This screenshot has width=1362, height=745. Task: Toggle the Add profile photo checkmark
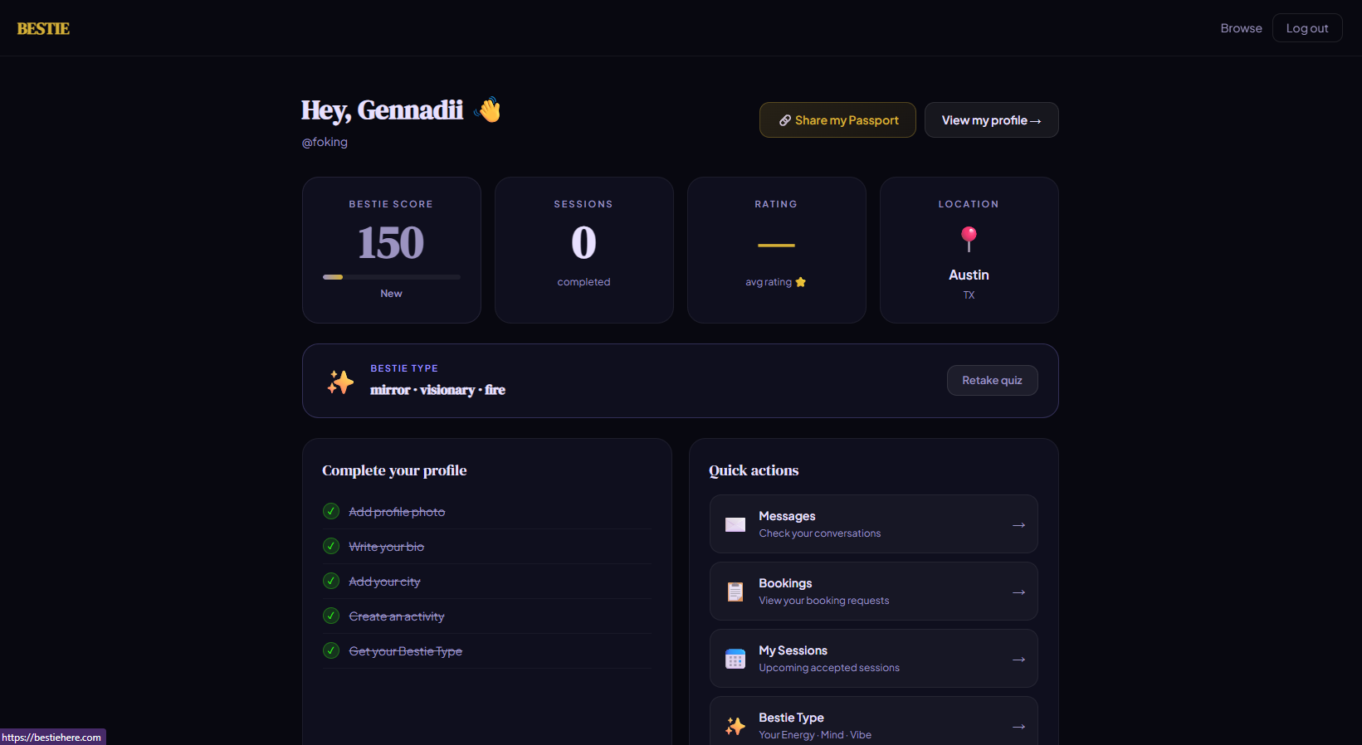click(x=331, y=511)
